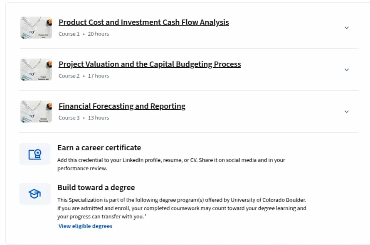Click the graduation cap degree icon
Viewport: 370px width, 245px height.
[35, 194]
